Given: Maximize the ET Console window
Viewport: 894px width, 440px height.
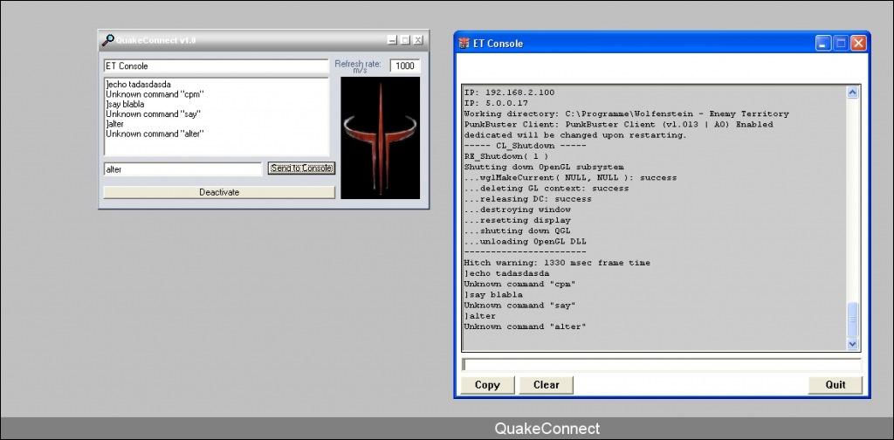Looking at the screenshot, I should tap(841, 43).
